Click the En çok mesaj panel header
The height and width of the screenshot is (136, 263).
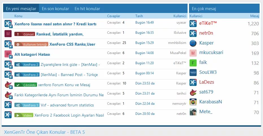point(224,9)
